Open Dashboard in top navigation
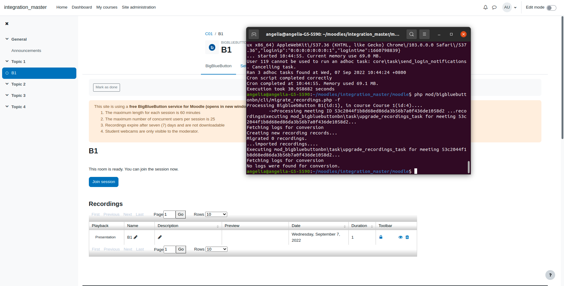This screenshot has height=286, width=564. click(x=82, y=7)
